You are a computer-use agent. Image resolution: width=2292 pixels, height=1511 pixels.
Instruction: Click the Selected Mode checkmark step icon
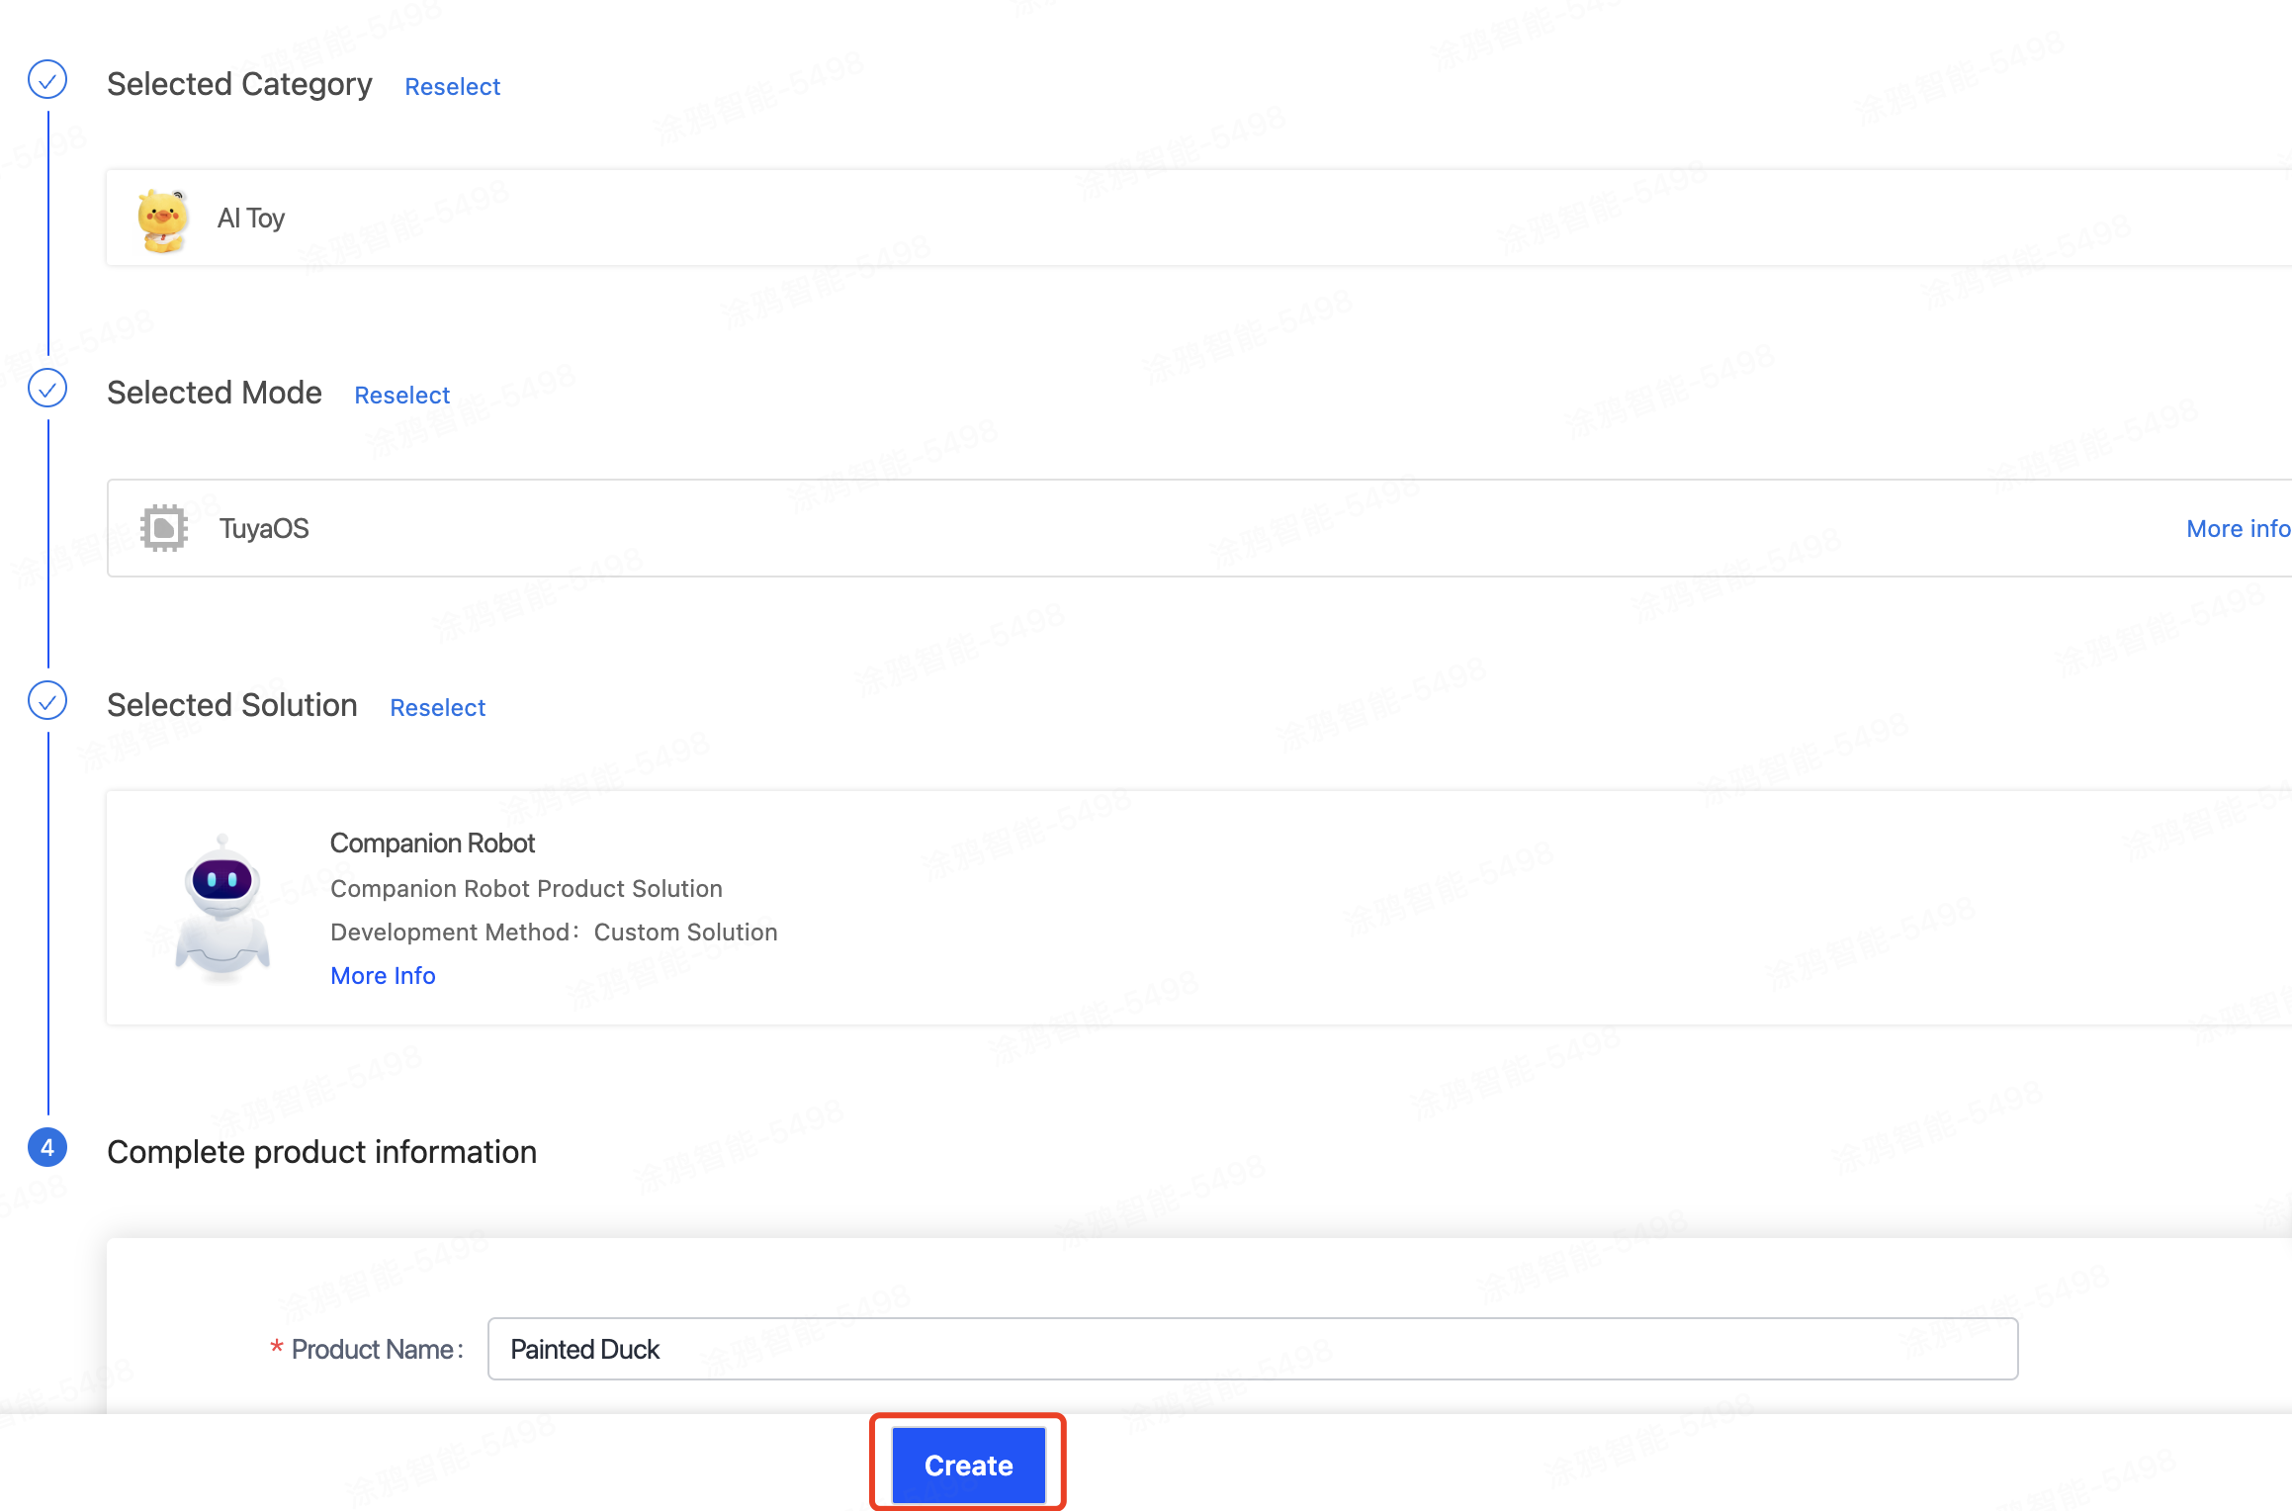click(47, 389)
